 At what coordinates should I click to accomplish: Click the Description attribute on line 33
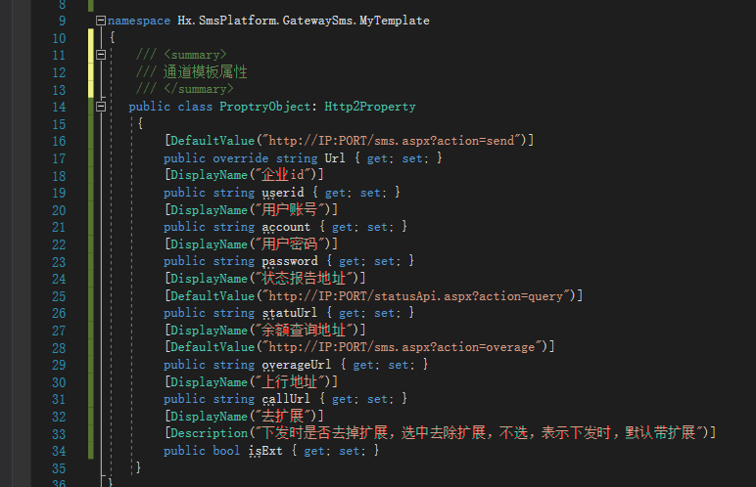209,433
